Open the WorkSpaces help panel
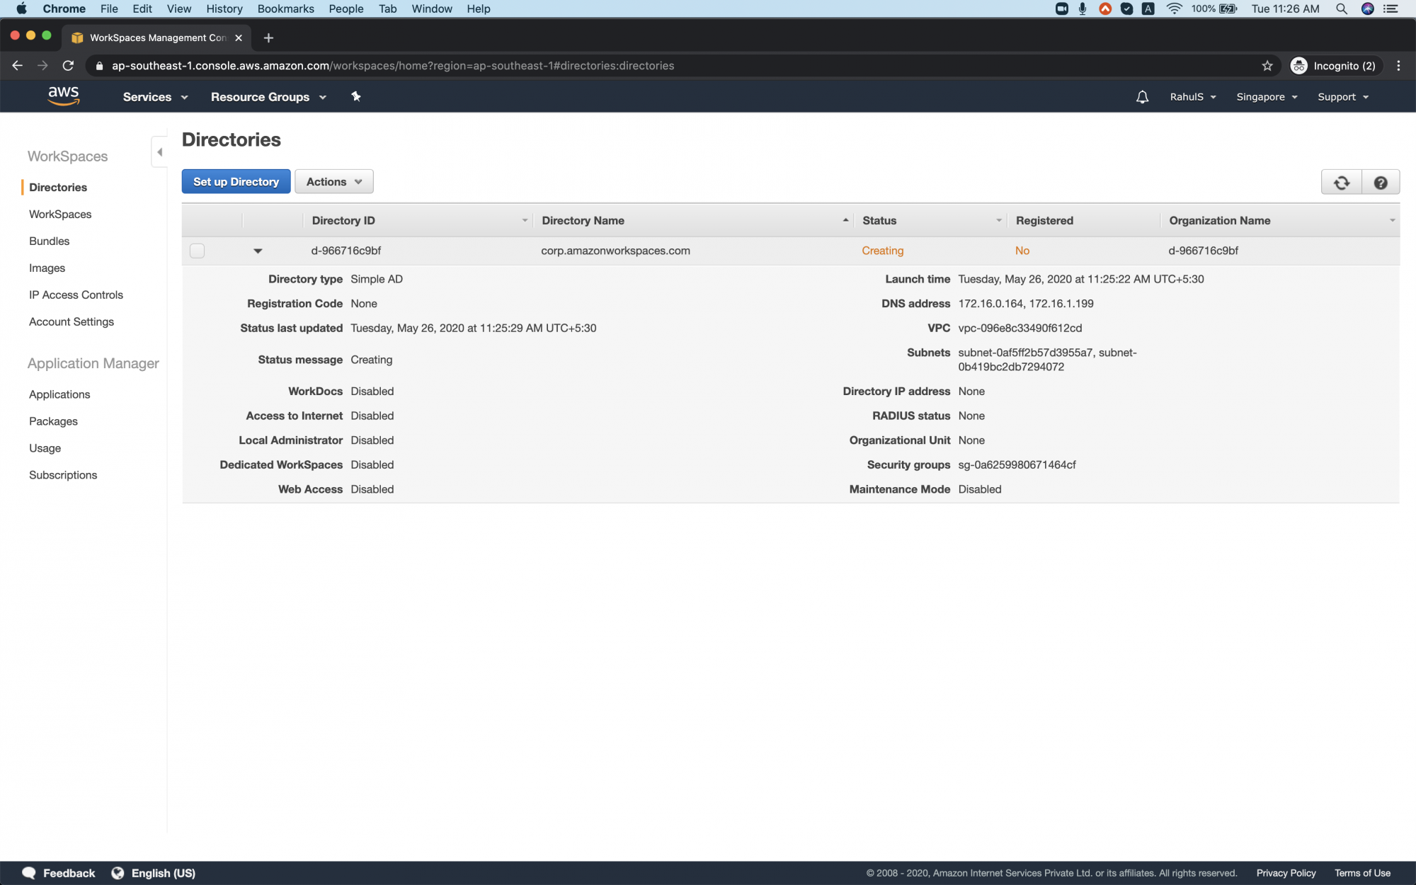Screen dimensions: 1416x885 tap(1380, 182)
